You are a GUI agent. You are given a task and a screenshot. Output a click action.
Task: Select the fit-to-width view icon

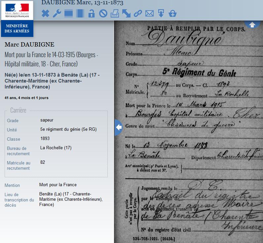pyautogui.click(x=68, y=14)
